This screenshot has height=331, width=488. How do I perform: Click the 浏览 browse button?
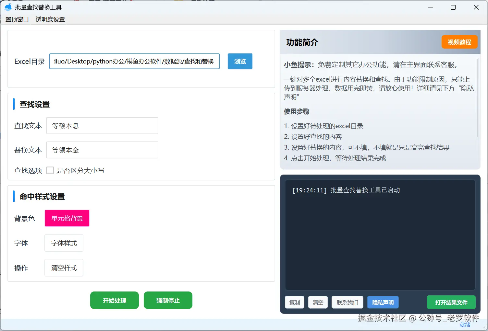[x=240, y=61]
